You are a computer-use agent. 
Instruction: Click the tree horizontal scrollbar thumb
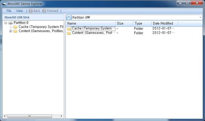30,116
